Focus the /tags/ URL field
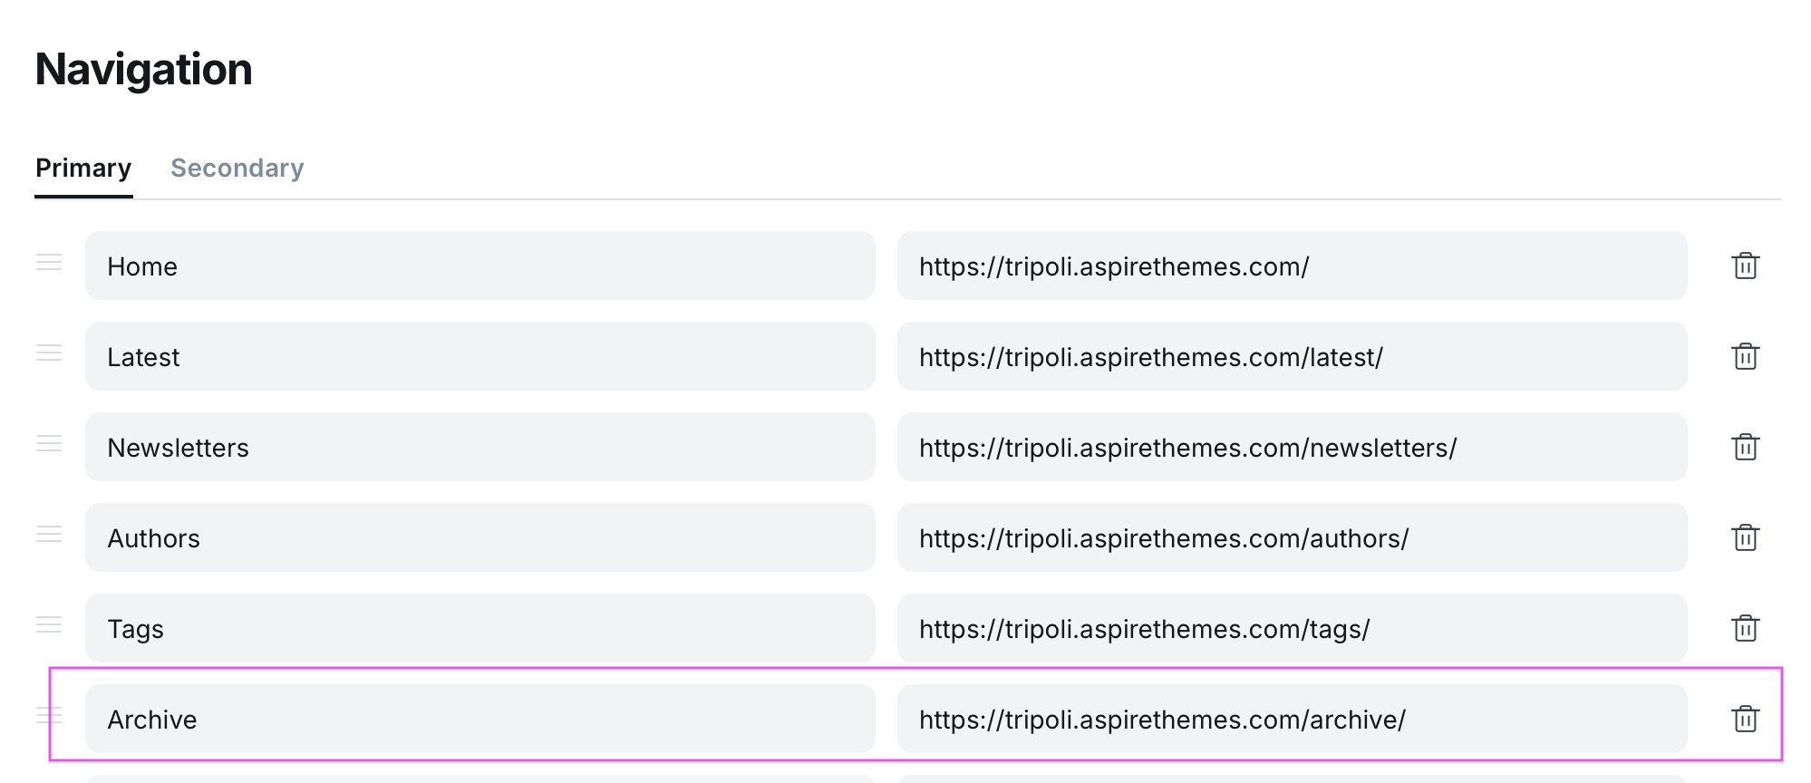The width and height of the screenshot is (1811, 783). coord(1293,628)
